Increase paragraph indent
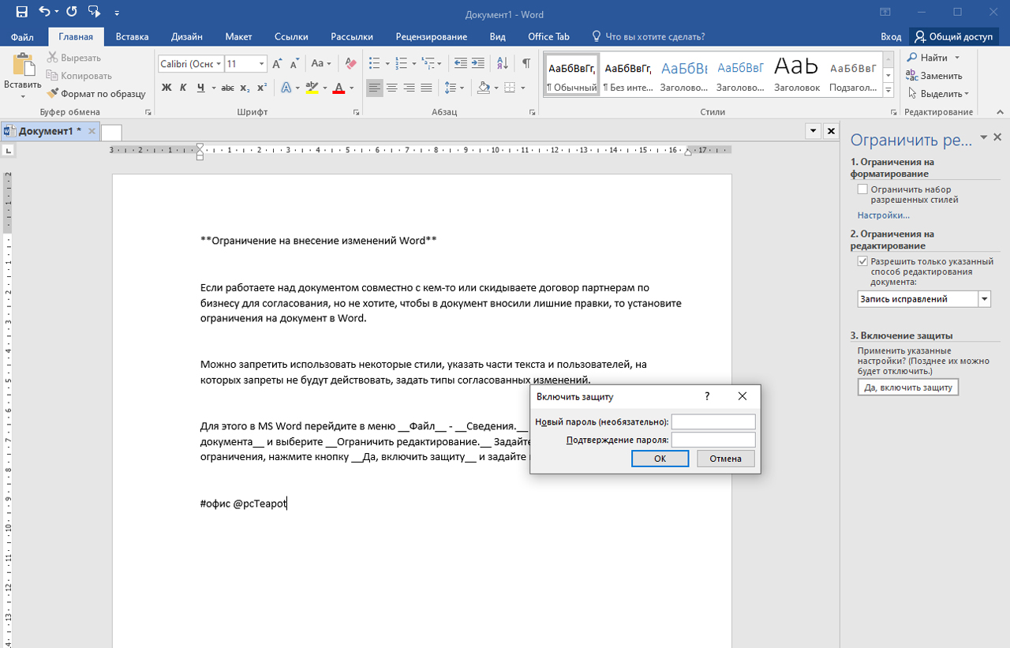The width and height of the screenshot is (1010, 648). pyautogui.click(x=480, y=64)
